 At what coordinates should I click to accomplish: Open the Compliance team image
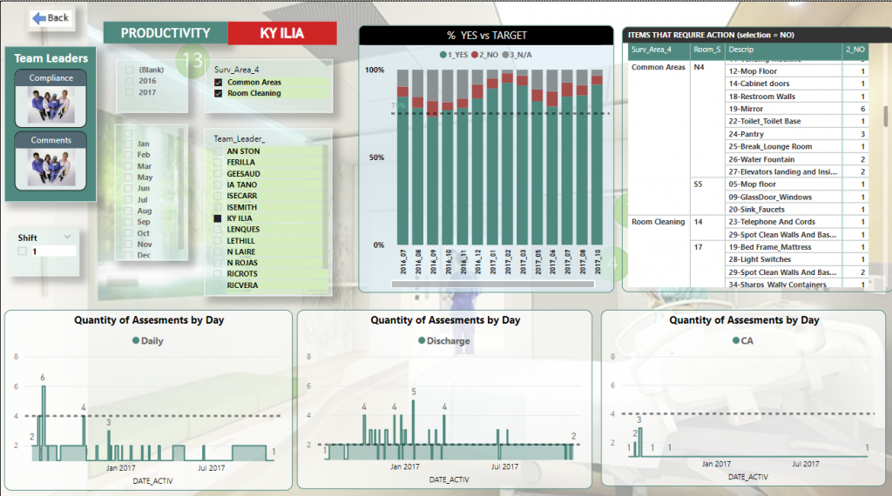[x=51, y=104]
